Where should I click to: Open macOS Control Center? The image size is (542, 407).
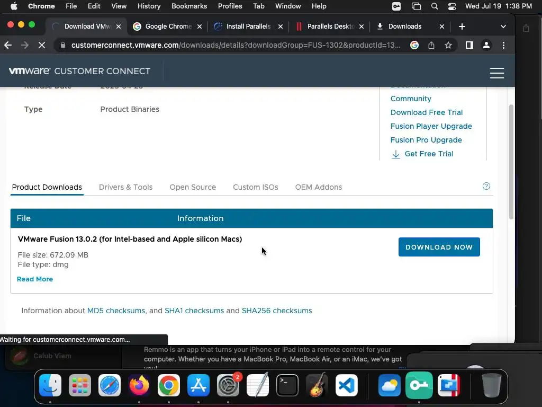(452, 6)
